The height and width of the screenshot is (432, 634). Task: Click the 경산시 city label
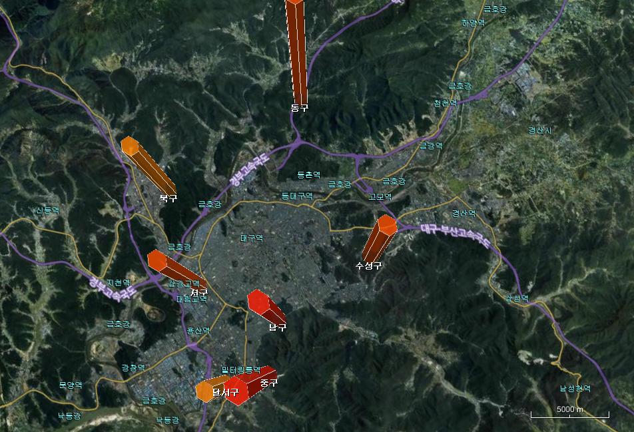click(x=539, y=130)
